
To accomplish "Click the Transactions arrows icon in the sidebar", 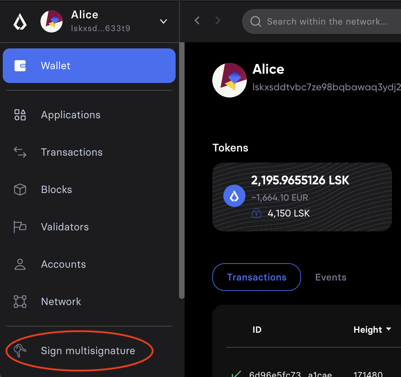I will click(20, 152).
